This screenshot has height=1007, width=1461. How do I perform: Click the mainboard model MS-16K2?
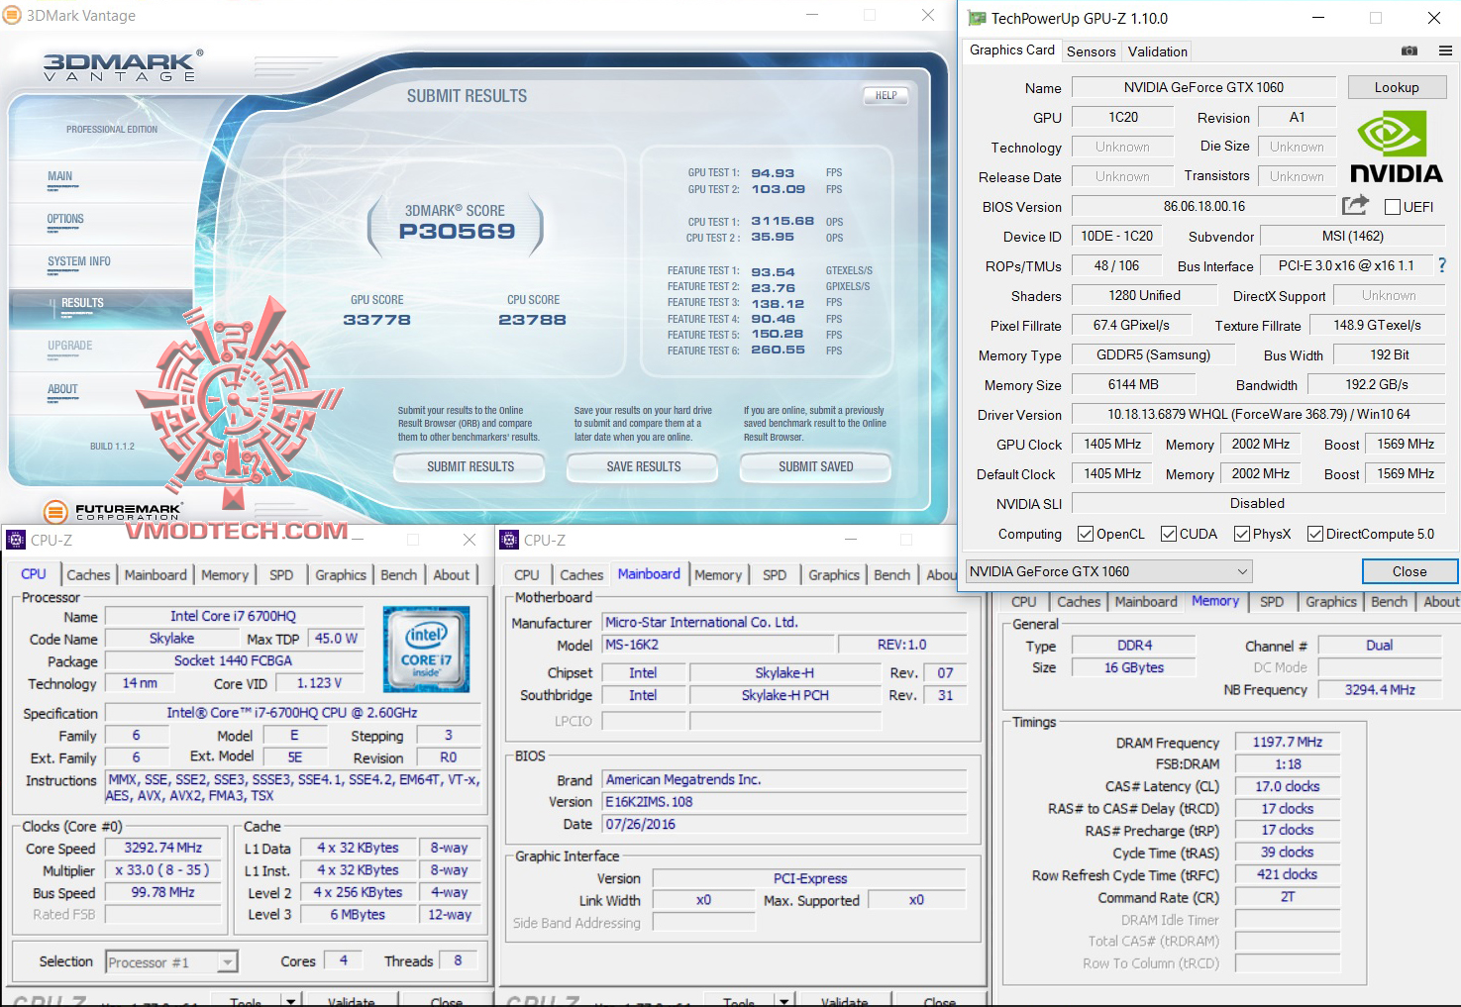(717, 645)
